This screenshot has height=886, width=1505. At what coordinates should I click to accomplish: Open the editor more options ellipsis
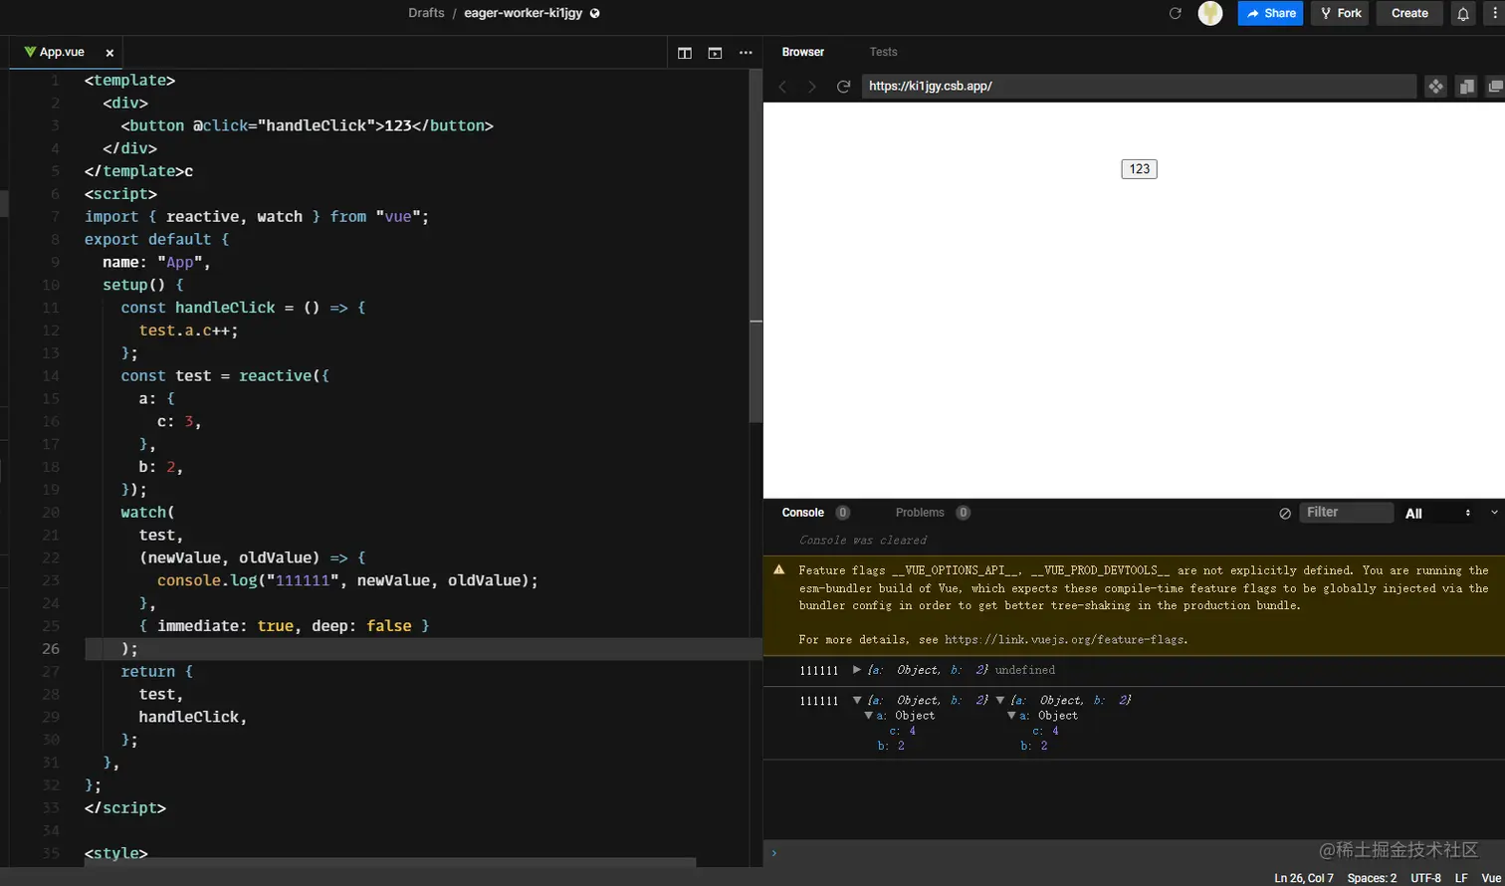pos(746,53)
